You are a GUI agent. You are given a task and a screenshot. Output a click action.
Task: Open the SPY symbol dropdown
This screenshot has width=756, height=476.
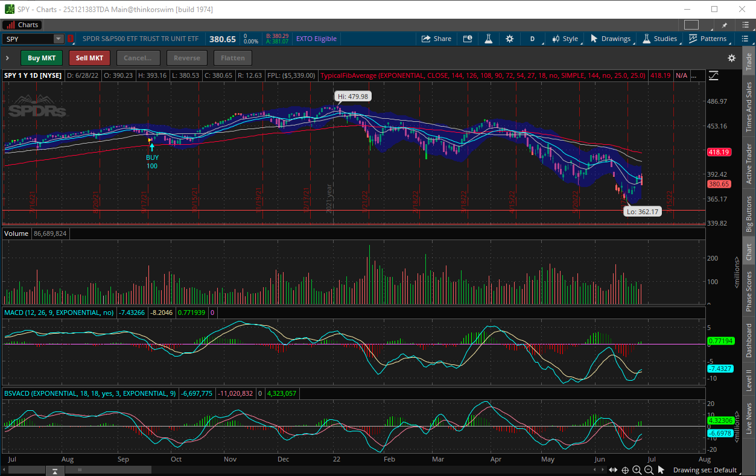(59, 39)
